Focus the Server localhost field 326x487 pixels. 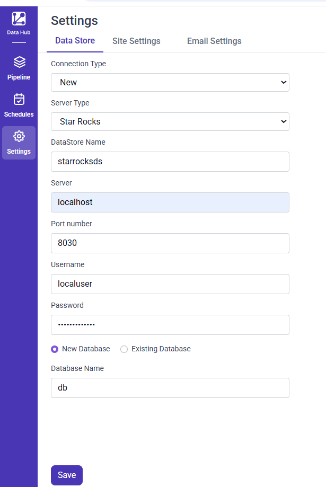pos(170,202)
